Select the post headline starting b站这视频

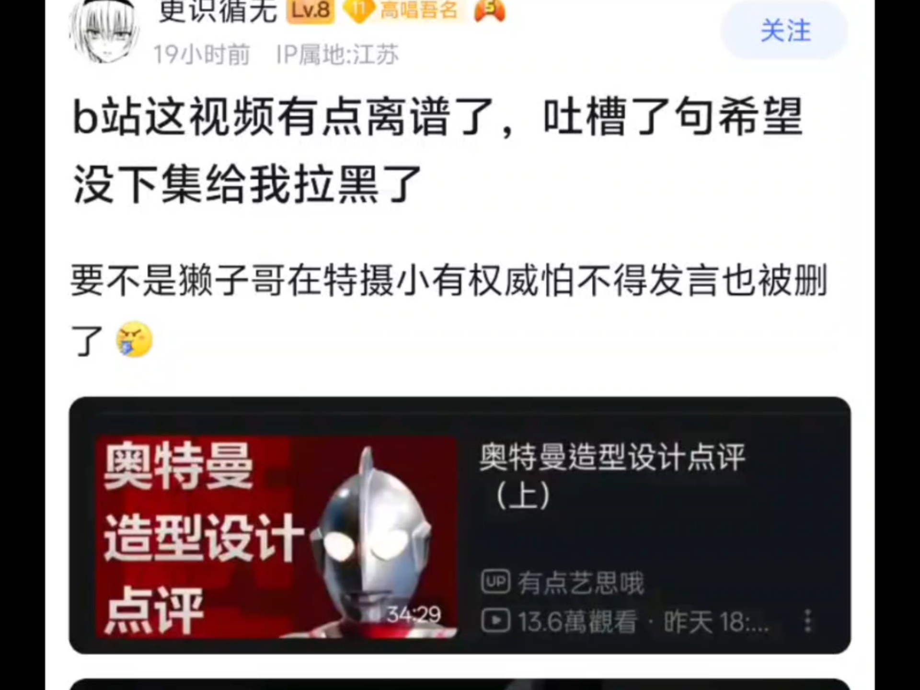(437, 150)
